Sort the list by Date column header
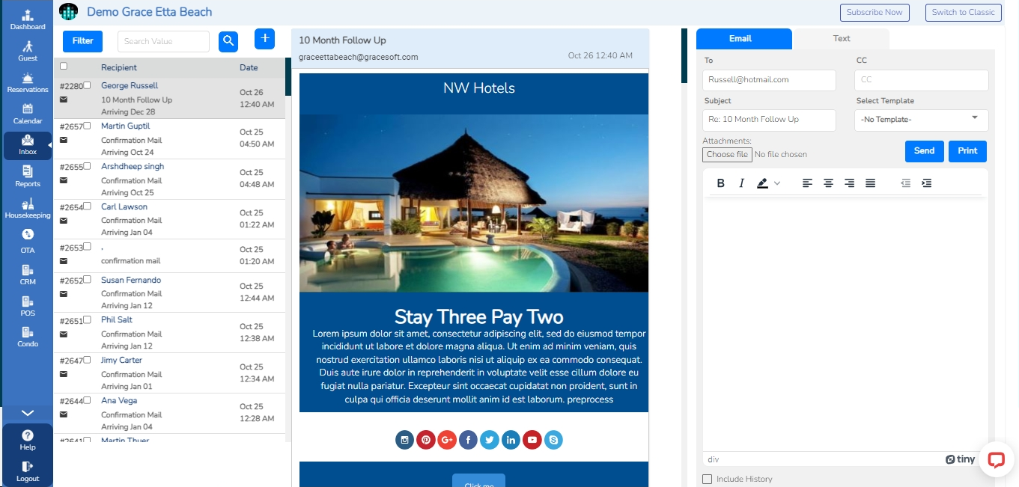This screenshot has height=487, width=1019. coord(249,68)
